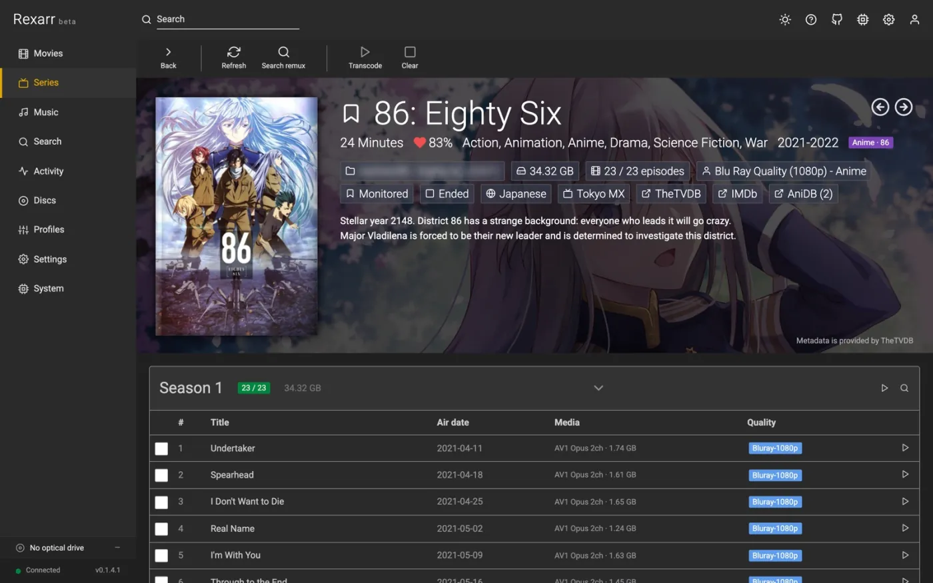Check the box for I Don't Want to Die
This screenshot has width=933, height=583.
point(161,502)
